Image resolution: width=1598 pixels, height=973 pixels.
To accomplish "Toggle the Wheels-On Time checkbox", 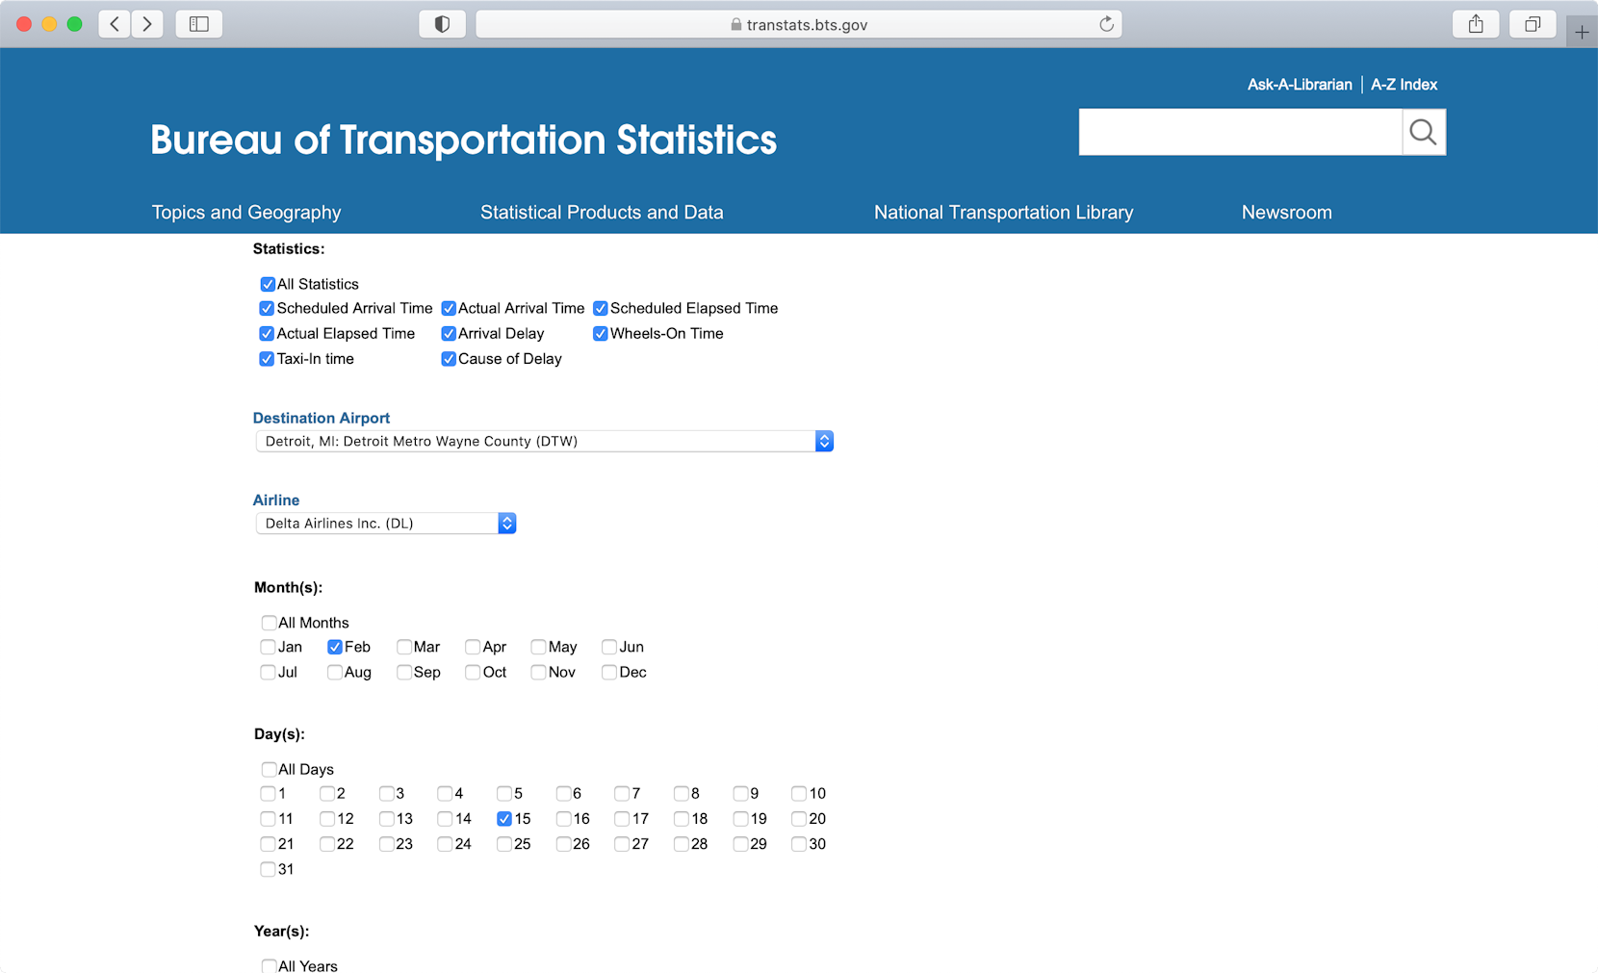I will (601, 334).
